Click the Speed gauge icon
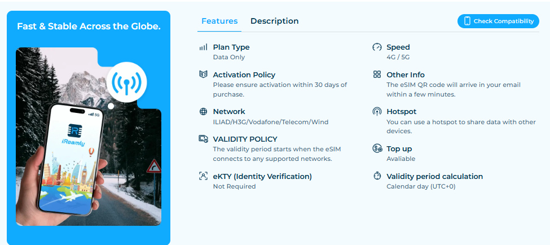Screen dimensions: 550x245 [377, 47]
